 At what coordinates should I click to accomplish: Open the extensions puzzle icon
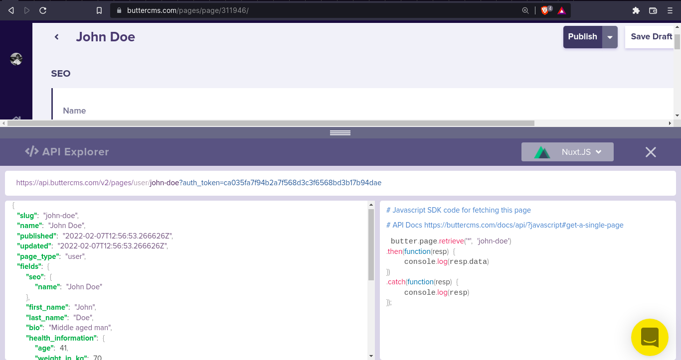[x=636, y=10]
